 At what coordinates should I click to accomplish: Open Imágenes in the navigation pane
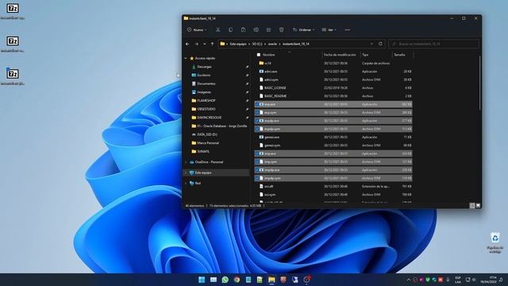point(204,92)
